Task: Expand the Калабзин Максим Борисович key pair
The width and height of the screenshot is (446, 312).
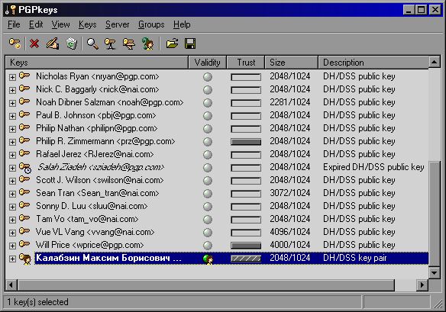Action: [12, 259]
